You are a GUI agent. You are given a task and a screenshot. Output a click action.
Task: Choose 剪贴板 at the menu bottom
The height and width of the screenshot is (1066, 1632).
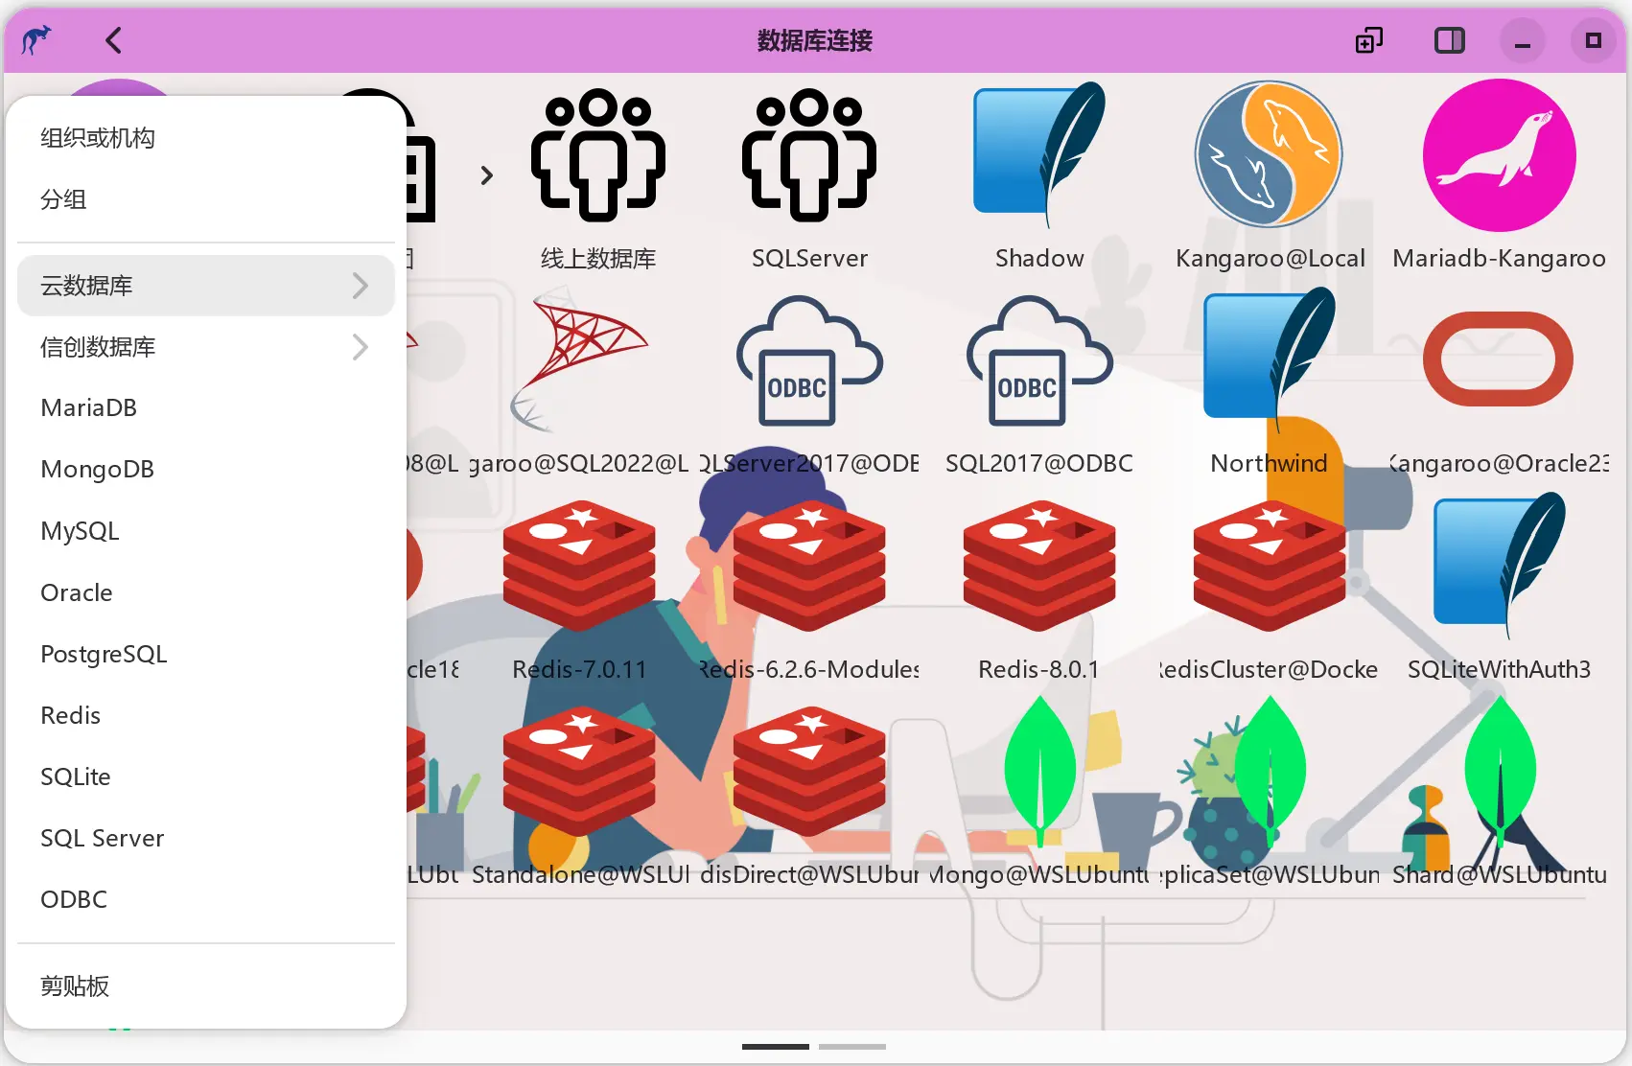[x=206, y=985]
